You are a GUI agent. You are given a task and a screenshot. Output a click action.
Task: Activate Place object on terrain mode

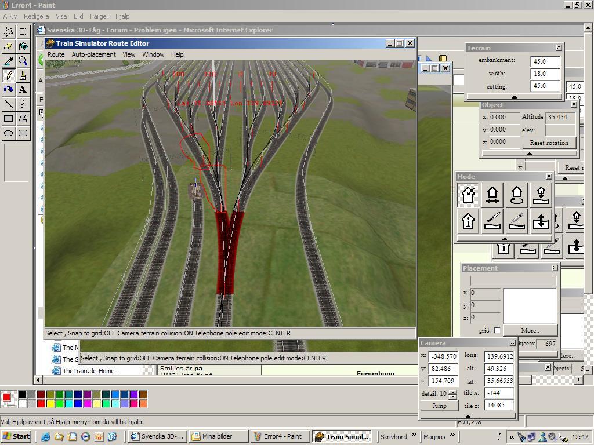click(x=541, y=195)
